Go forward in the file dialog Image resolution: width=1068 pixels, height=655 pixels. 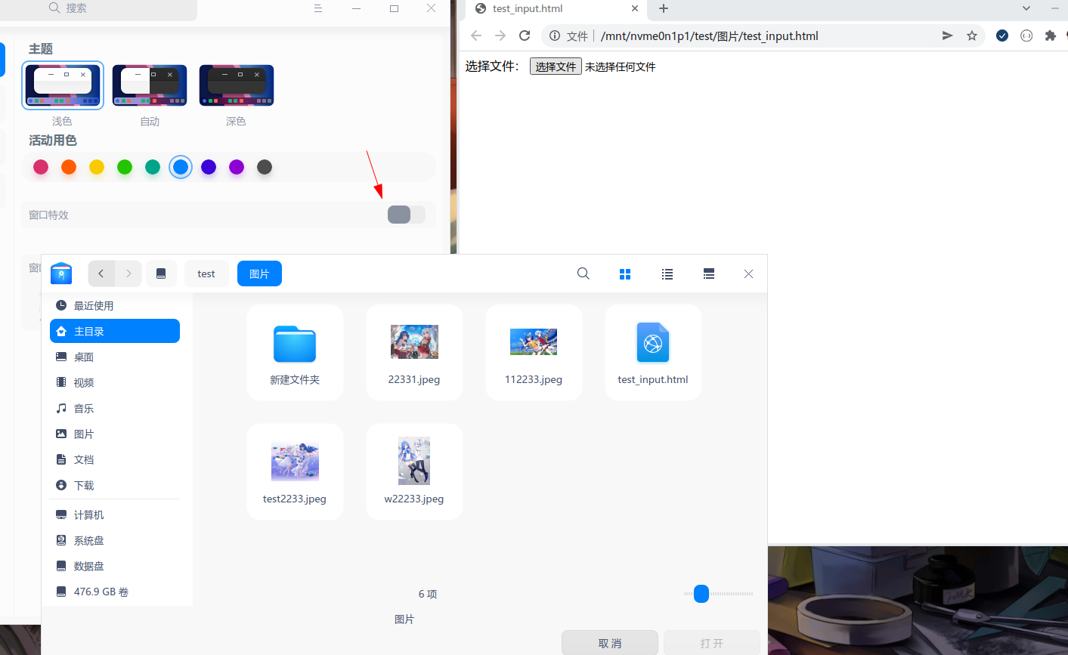tap(128, 273)
